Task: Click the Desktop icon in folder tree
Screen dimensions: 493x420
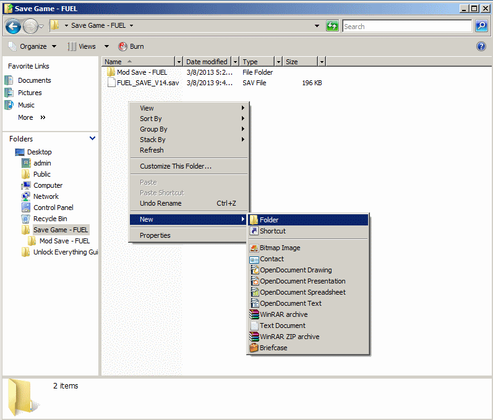Action: click(x=20, y=152)
